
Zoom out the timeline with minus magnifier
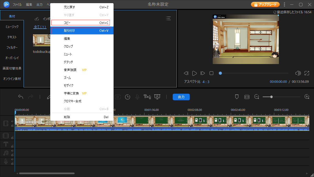[x=257, y=97]
